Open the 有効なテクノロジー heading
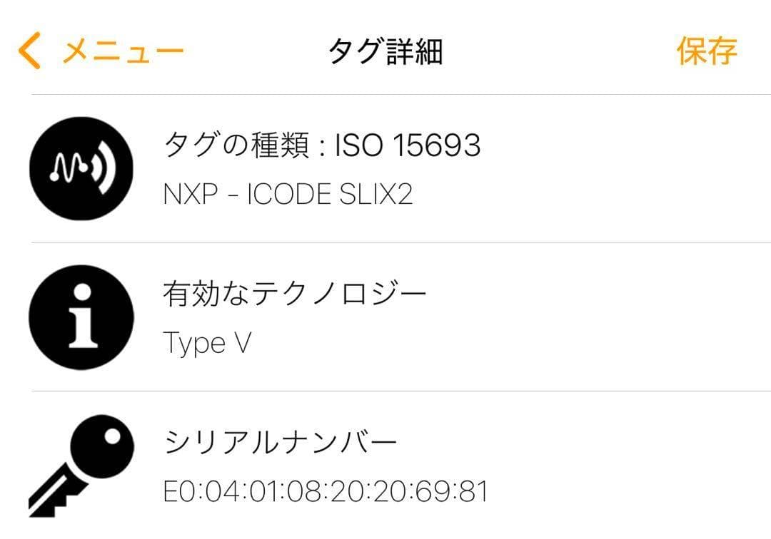Viewport: 771px width, 539px height. click(x=295, y=294)
